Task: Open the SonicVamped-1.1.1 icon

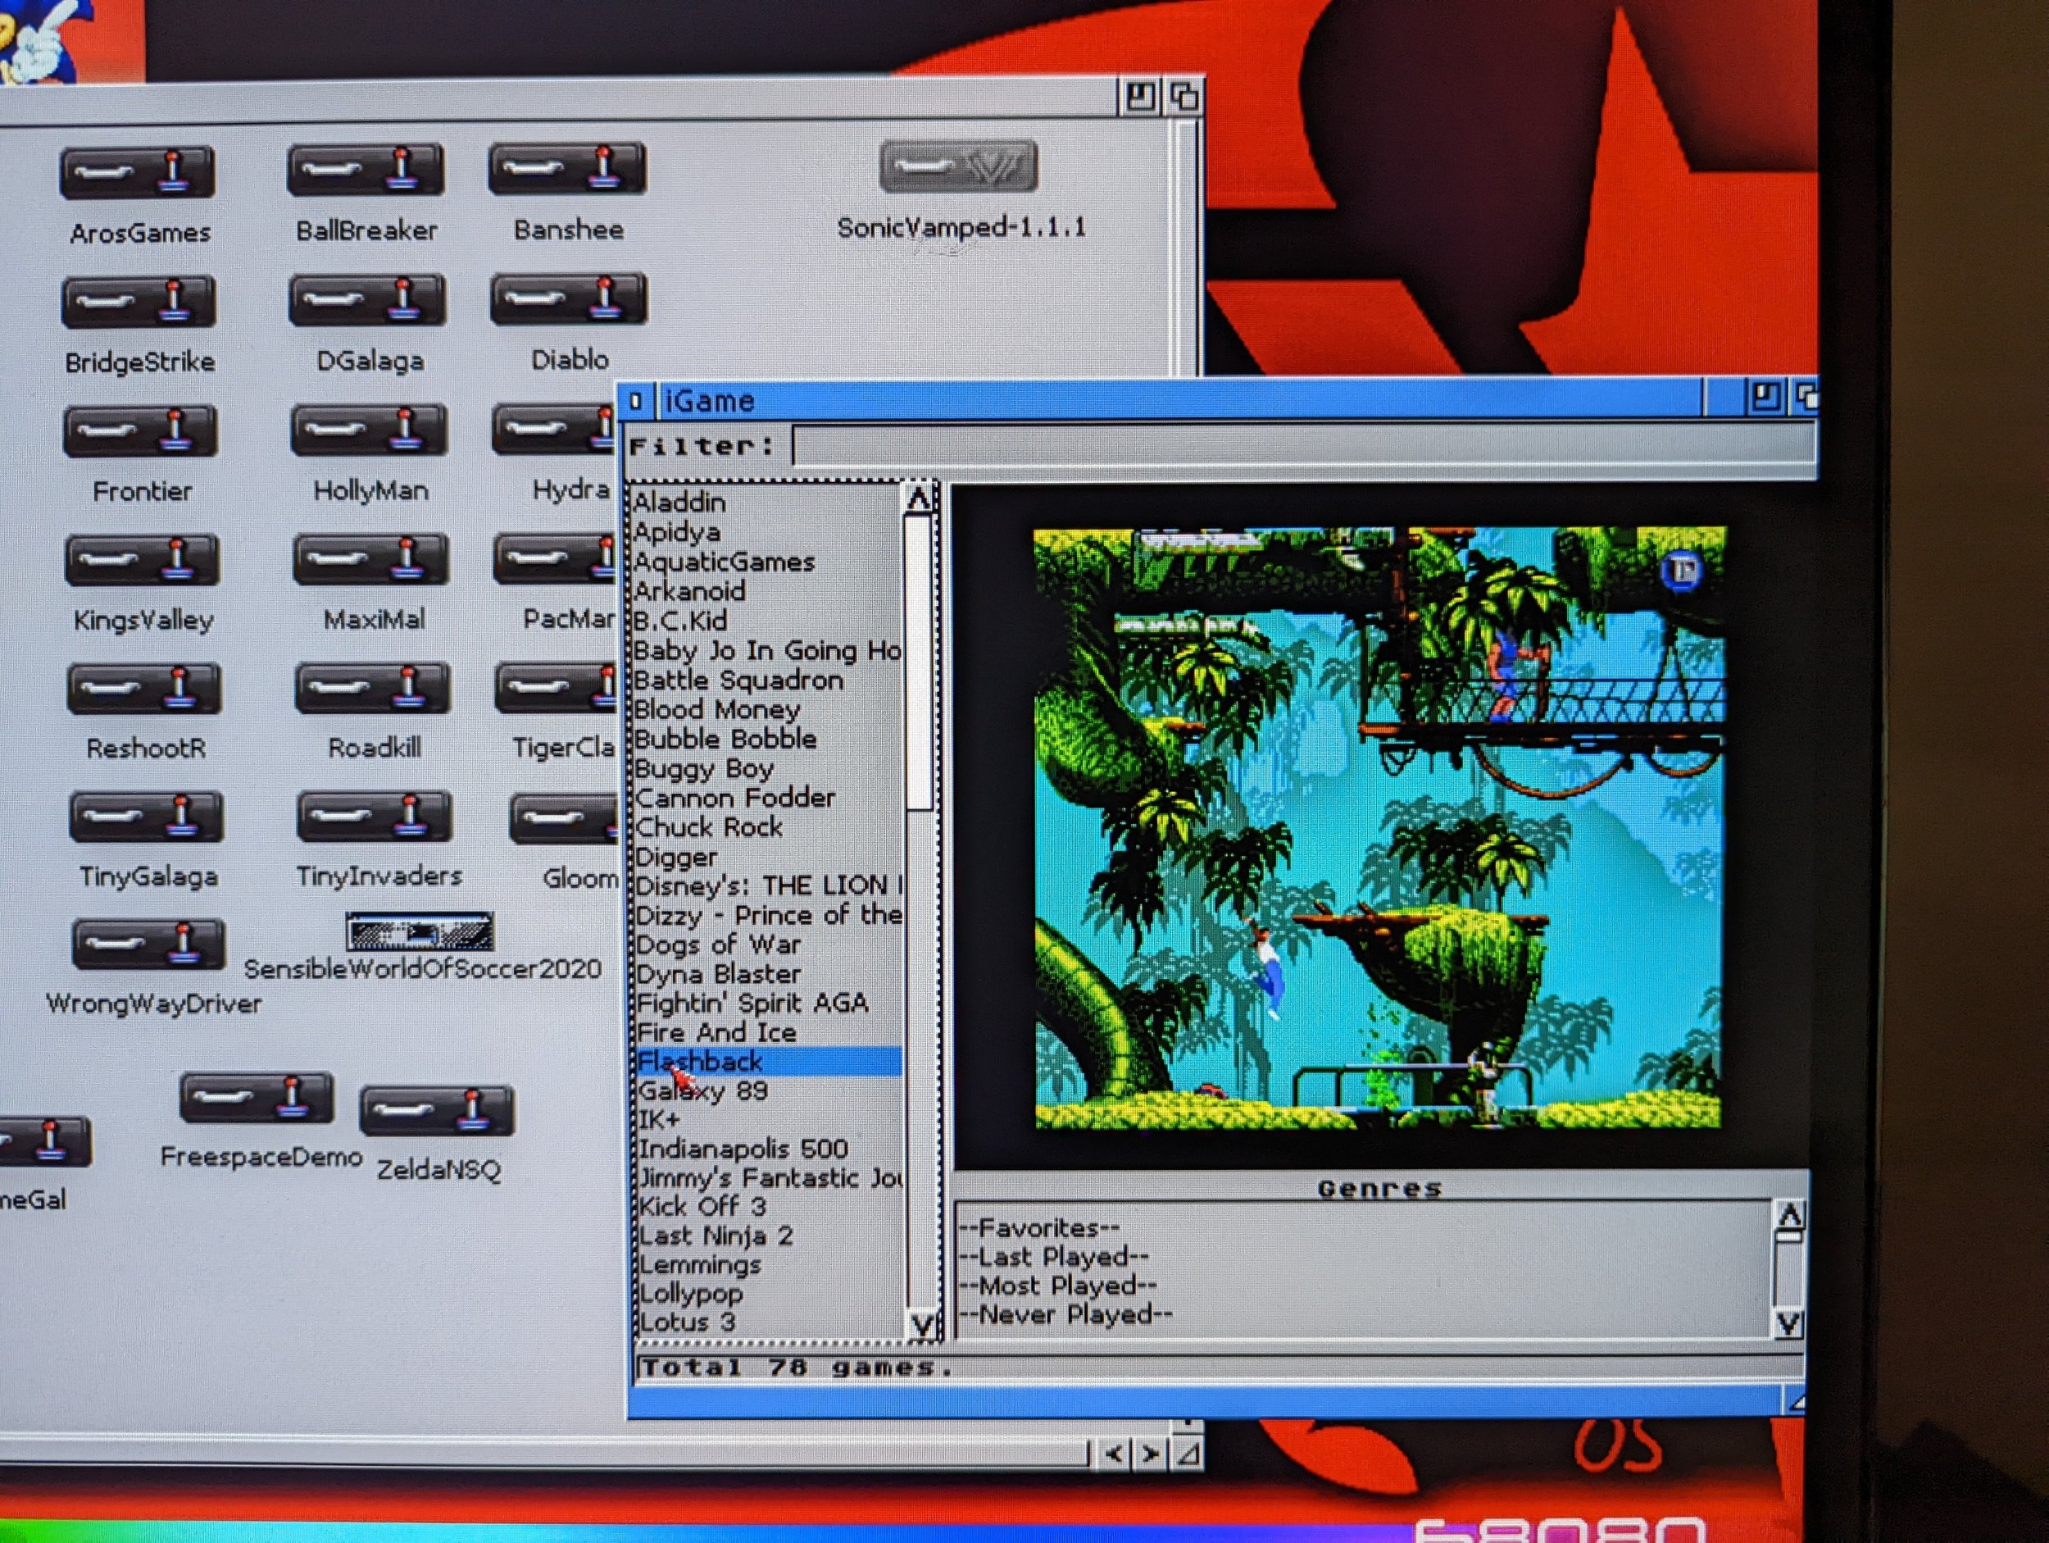Action: (x=958, y=166)
